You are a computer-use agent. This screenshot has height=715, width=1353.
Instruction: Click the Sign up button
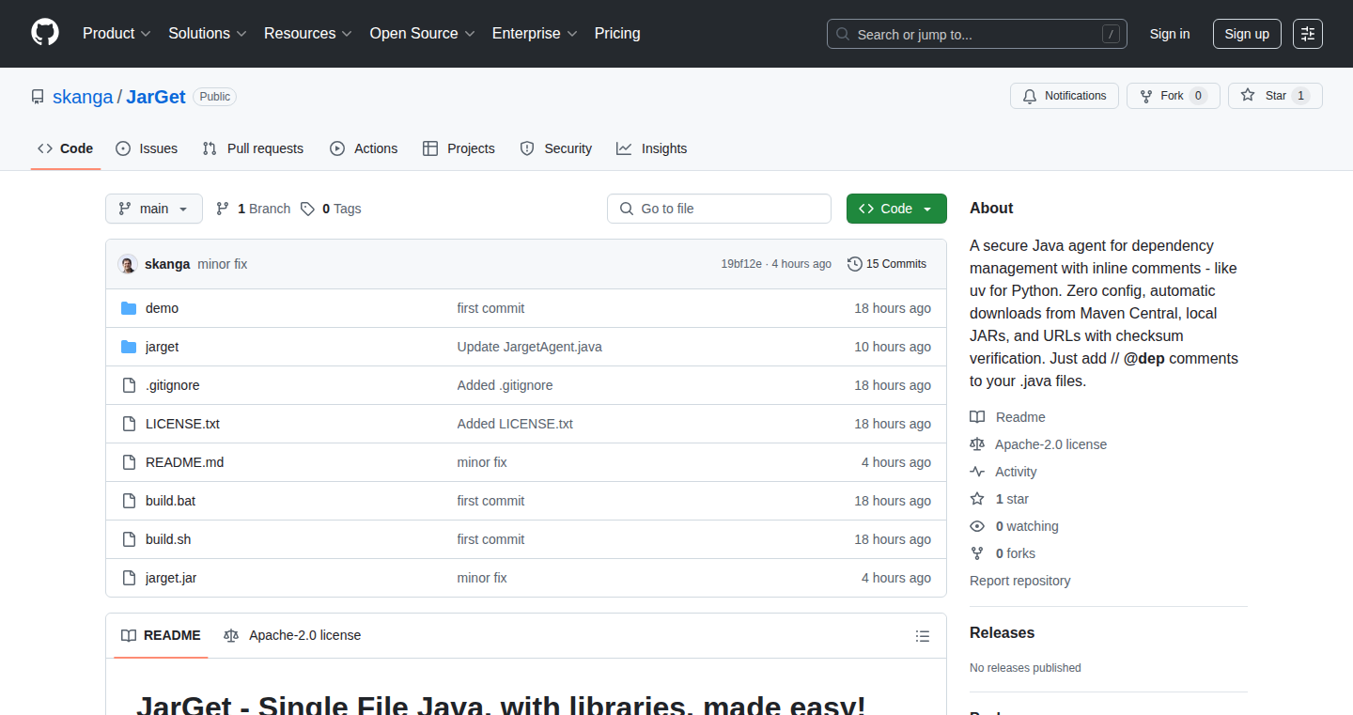point(1247,34)
